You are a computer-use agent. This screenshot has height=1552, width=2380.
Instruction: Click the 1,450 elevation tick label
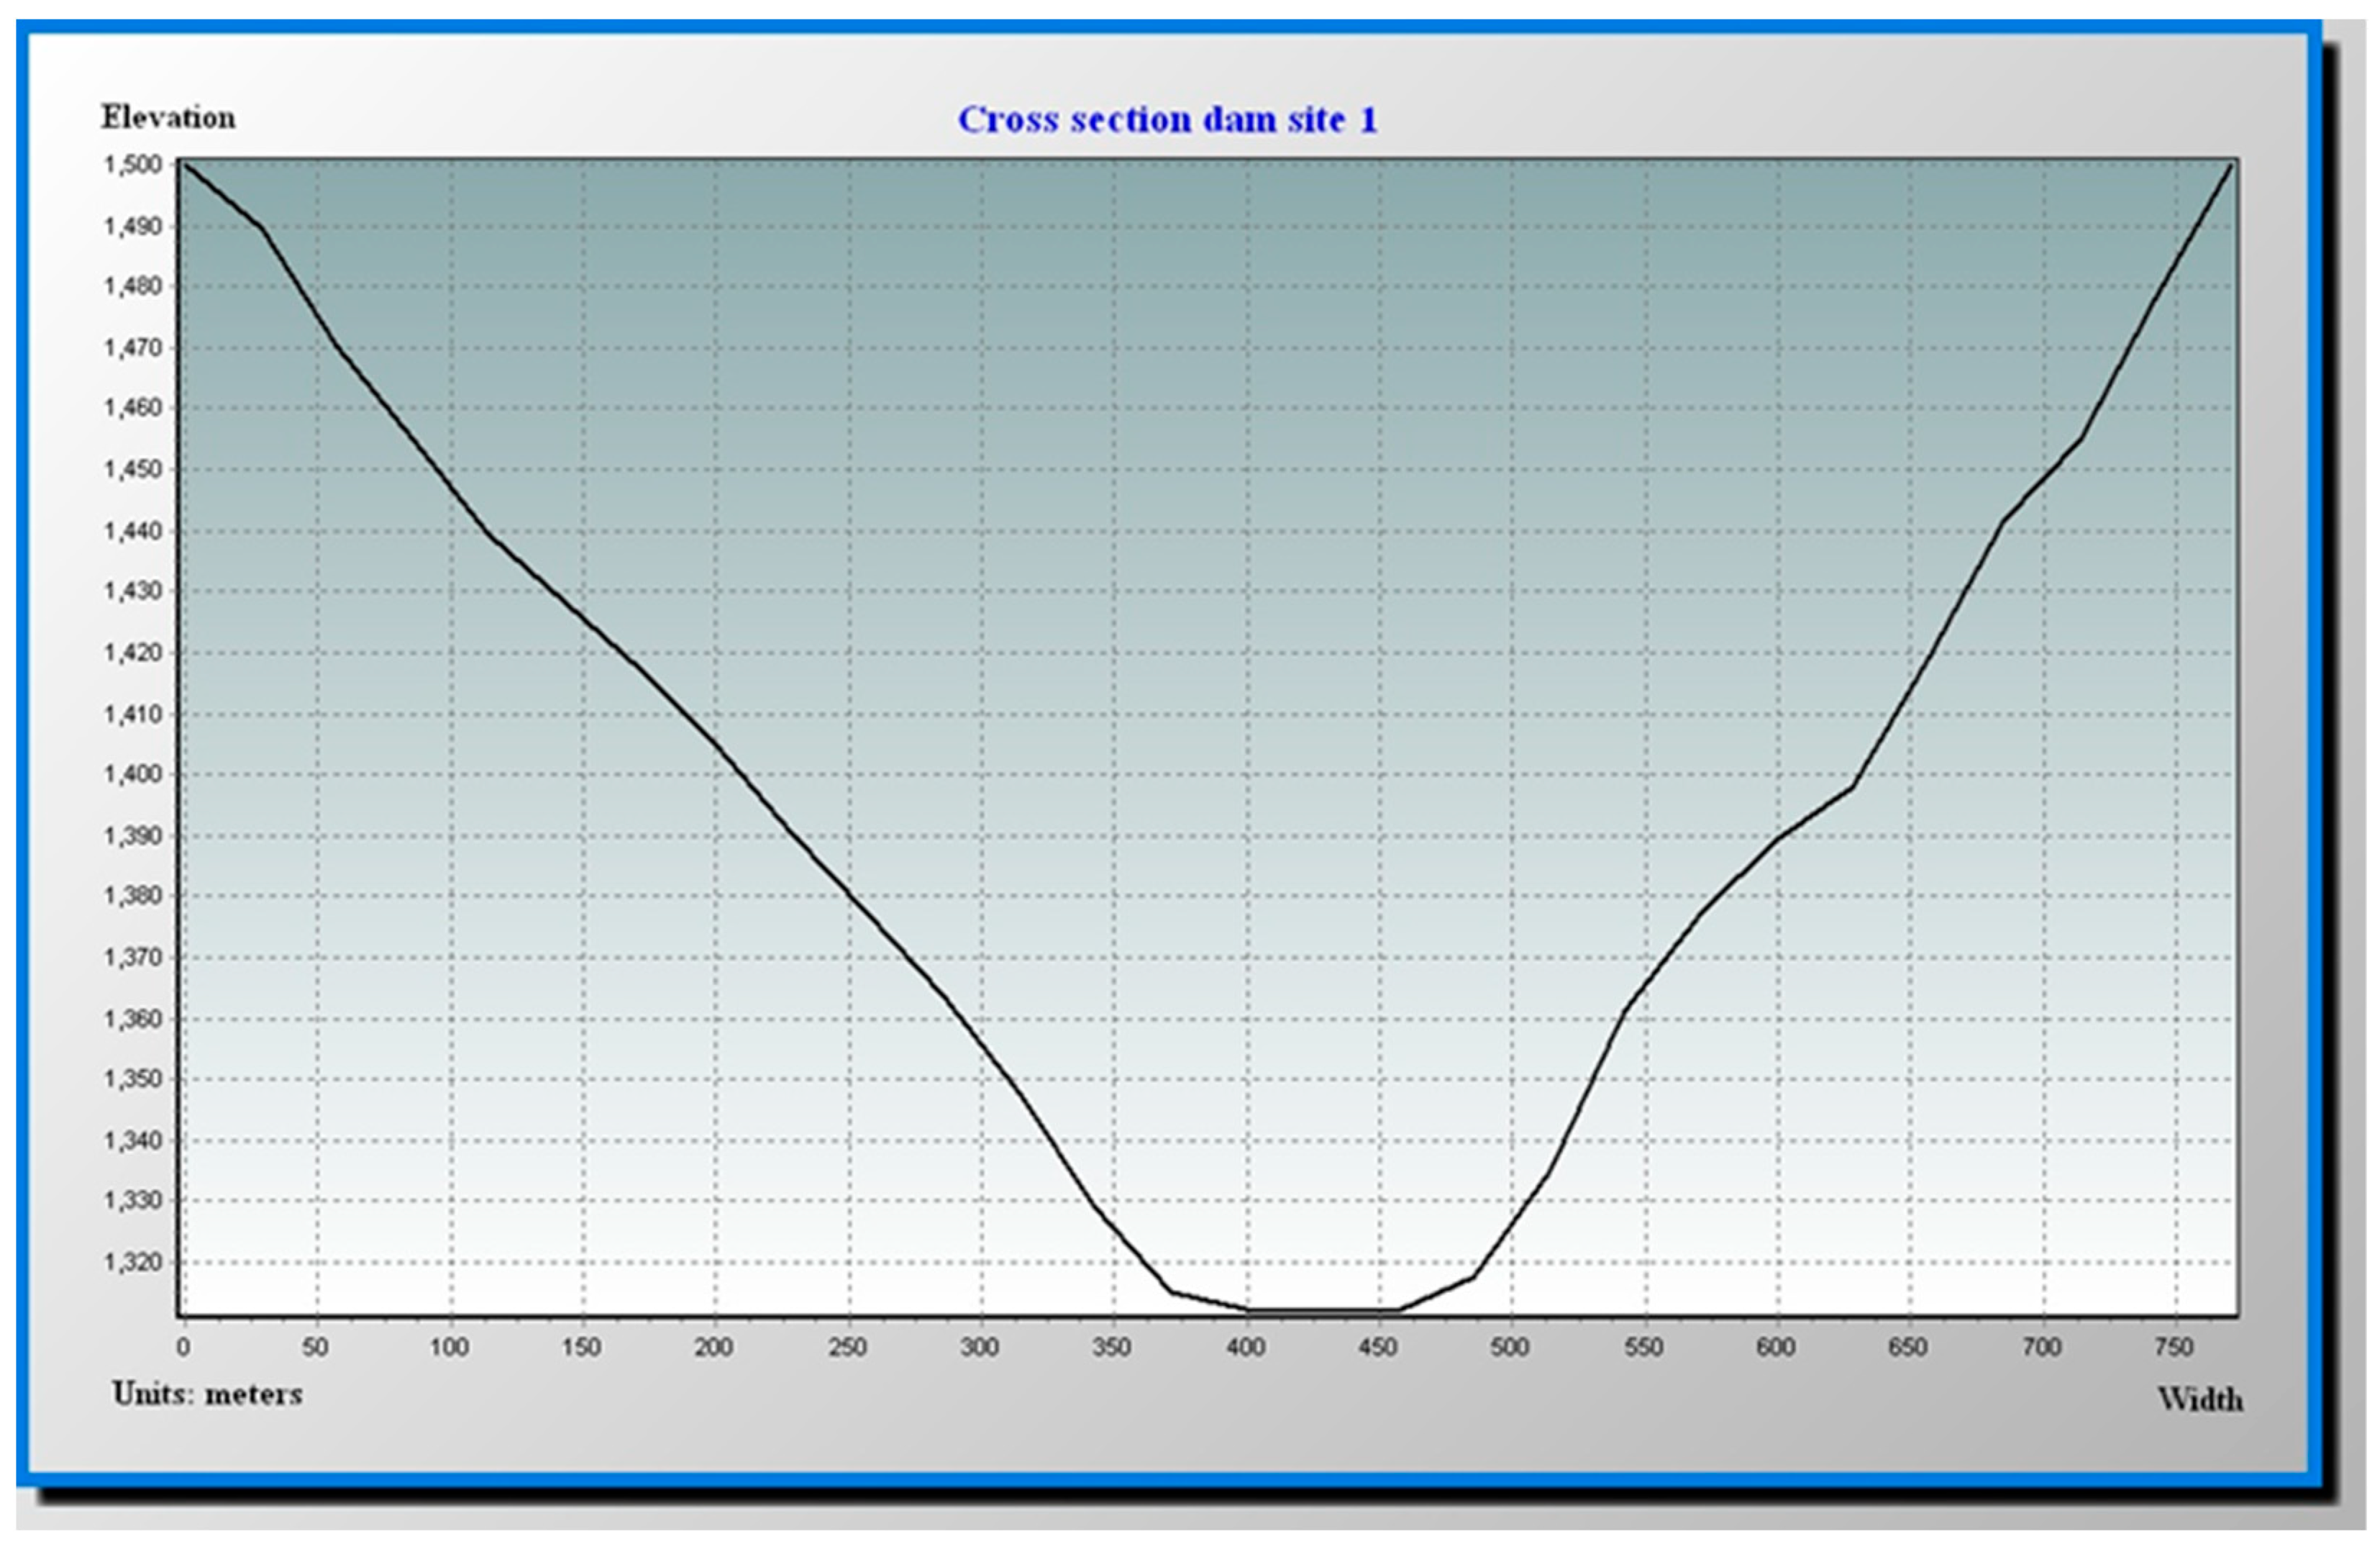[x=132, y=469]
